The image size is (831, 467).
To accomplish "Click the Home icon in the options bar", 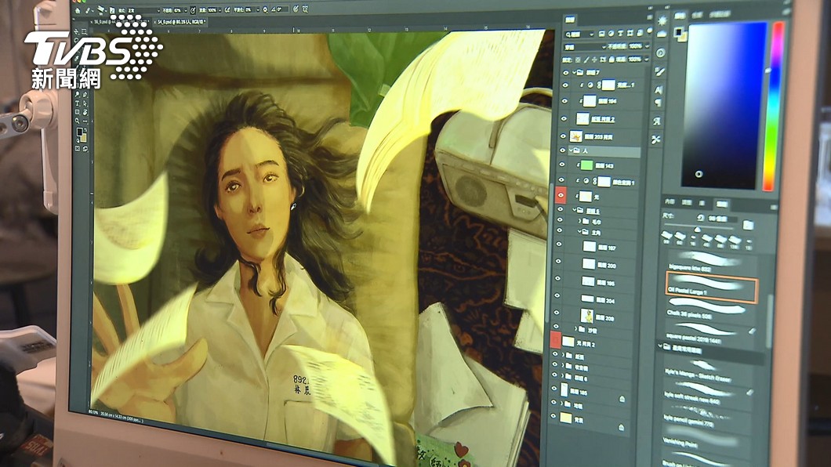I will pyautogui.click(x=78, y=11).
